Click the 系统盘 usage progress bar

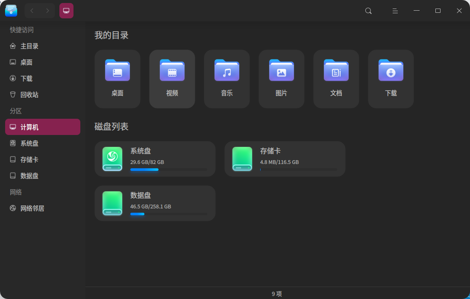[x=169, y=170]
